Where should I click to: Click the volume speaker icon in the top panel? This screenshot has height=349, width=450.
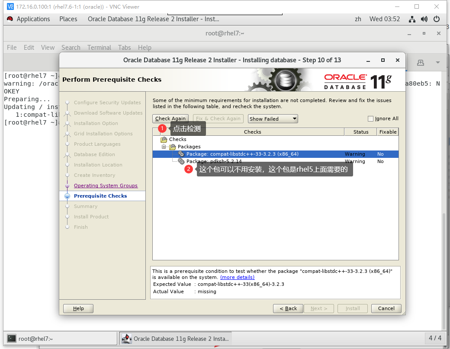pos(424,19)
